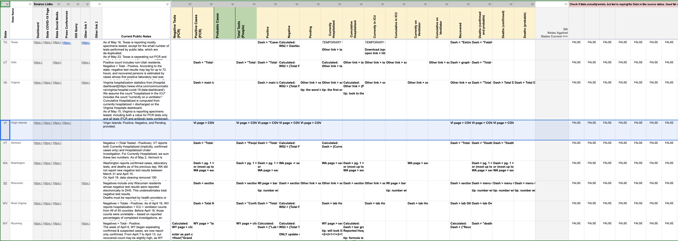Open filter icon above Pending column
Image resolution: width=678 pixels, height=241 pixels.
[318, 4]
